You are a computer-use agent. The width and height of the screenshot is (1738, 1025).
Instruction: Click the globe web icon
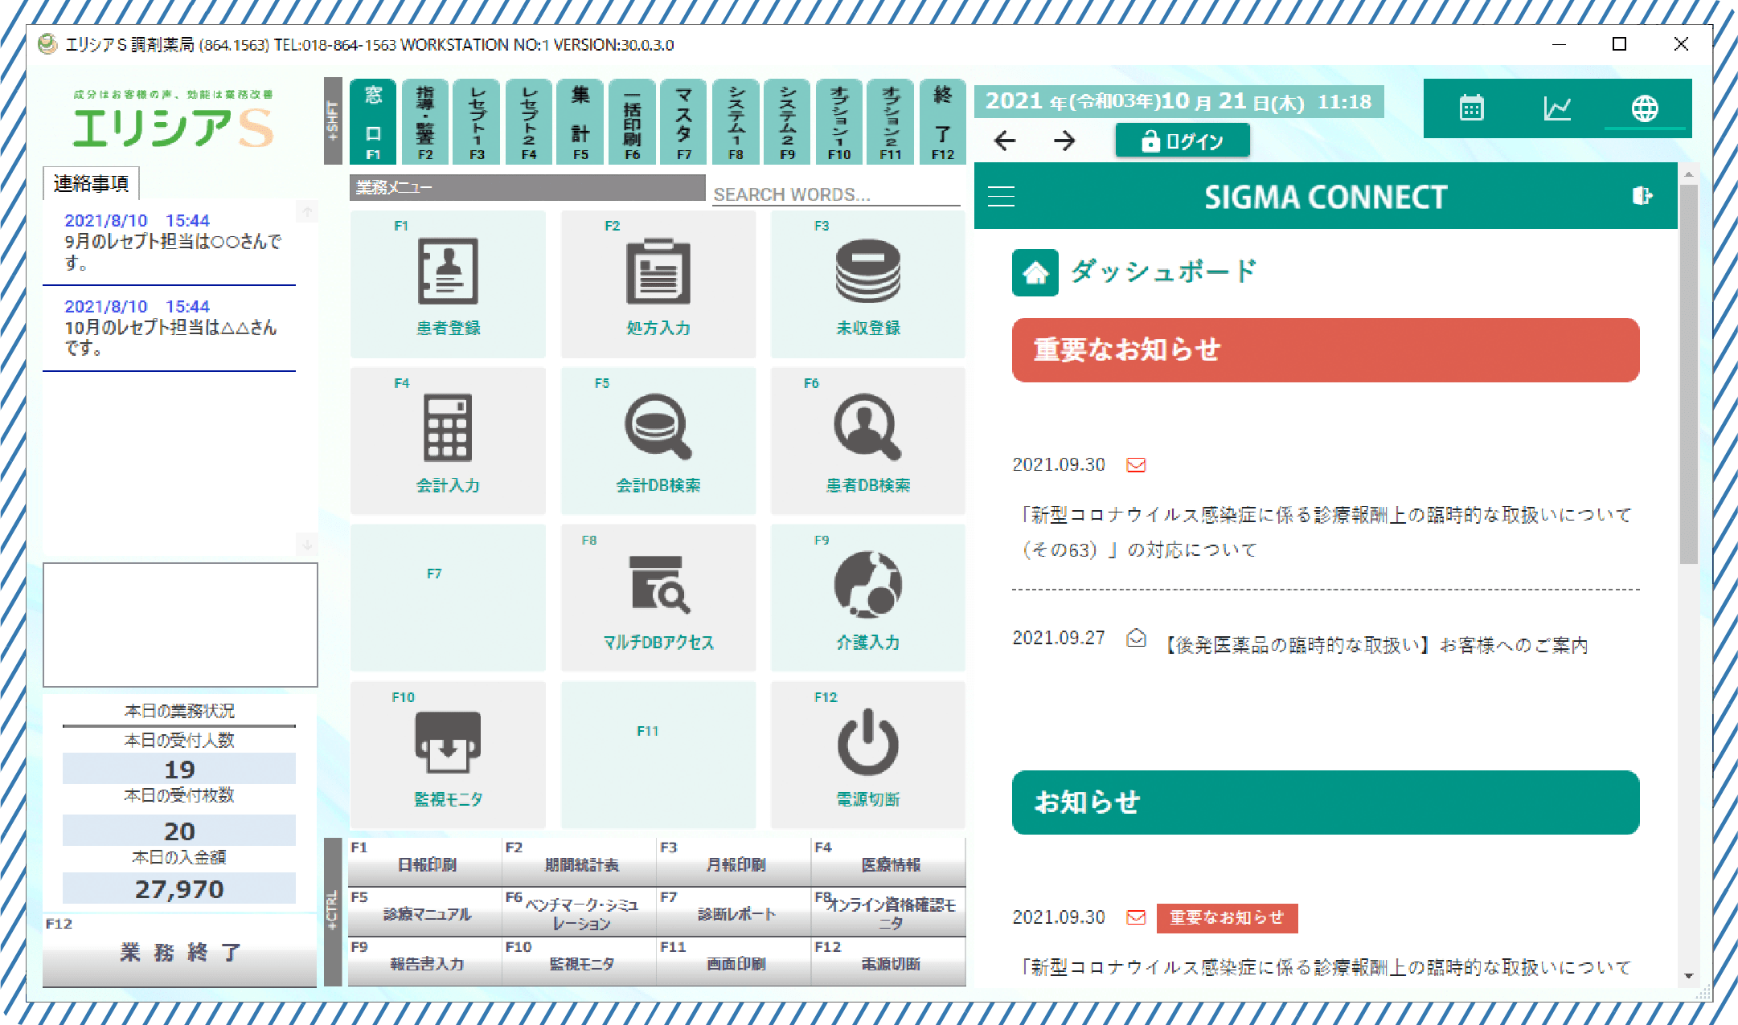pos(1644,108)
